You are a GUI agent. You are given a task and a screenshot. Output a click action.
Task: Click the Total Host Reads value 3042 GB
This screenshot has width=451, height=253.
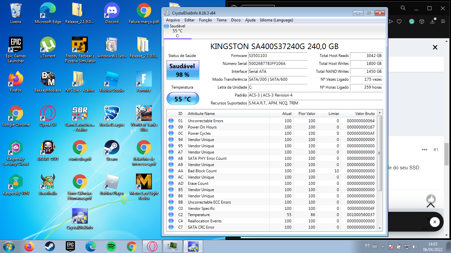click(x=366, y=56)
